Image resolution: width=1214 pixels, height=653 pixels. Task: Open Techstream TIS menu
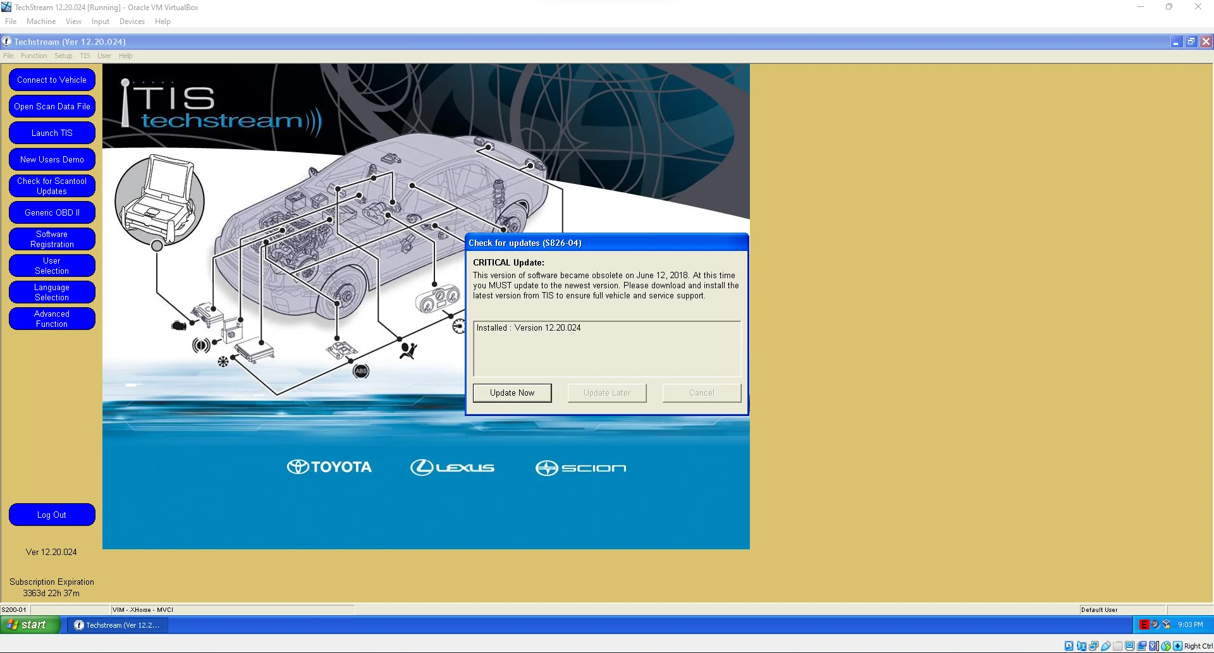(85, 56)
